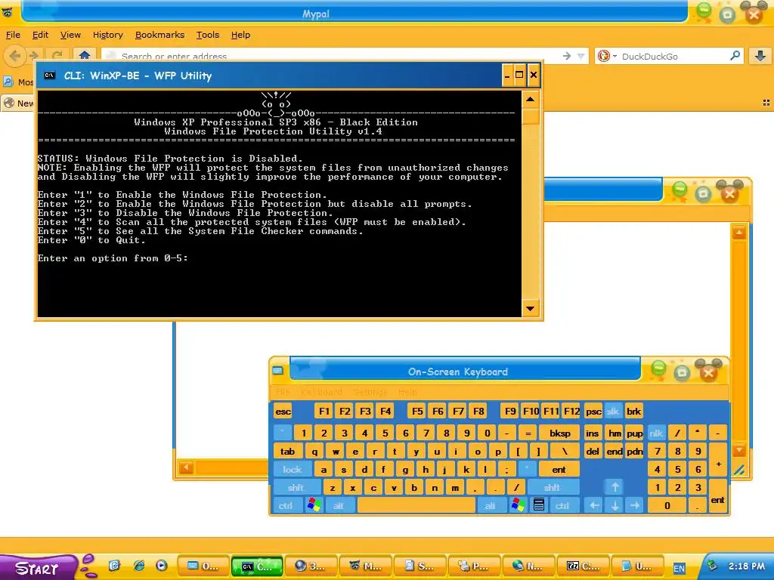Image resolution: width=774 pixels, height=580 pixels.
Task: Click the context menu key on keyboard
Action: pos(539,505)
